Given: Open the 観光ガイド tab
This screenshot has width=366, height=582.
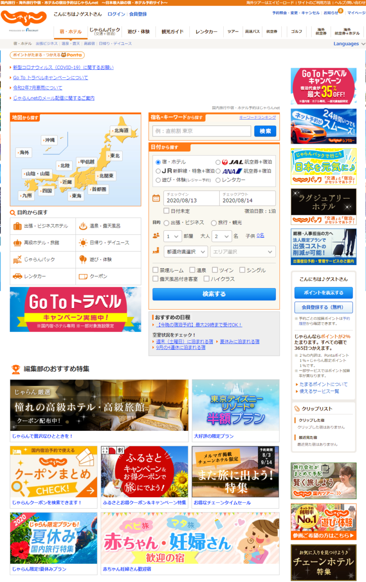Looking at the screenshot, I should point(172,32).
